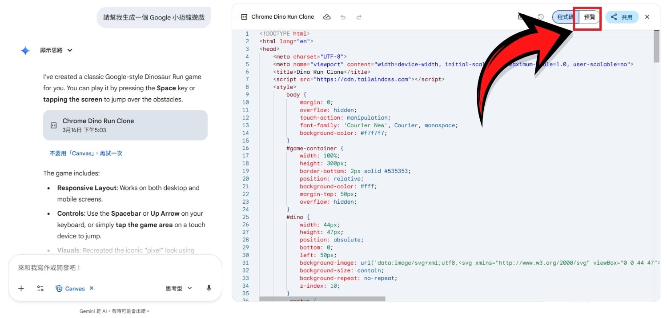This screenshot has height=318, width=667.
Task: Open the 思考型 model dropdown
Action: coord(179,288)
